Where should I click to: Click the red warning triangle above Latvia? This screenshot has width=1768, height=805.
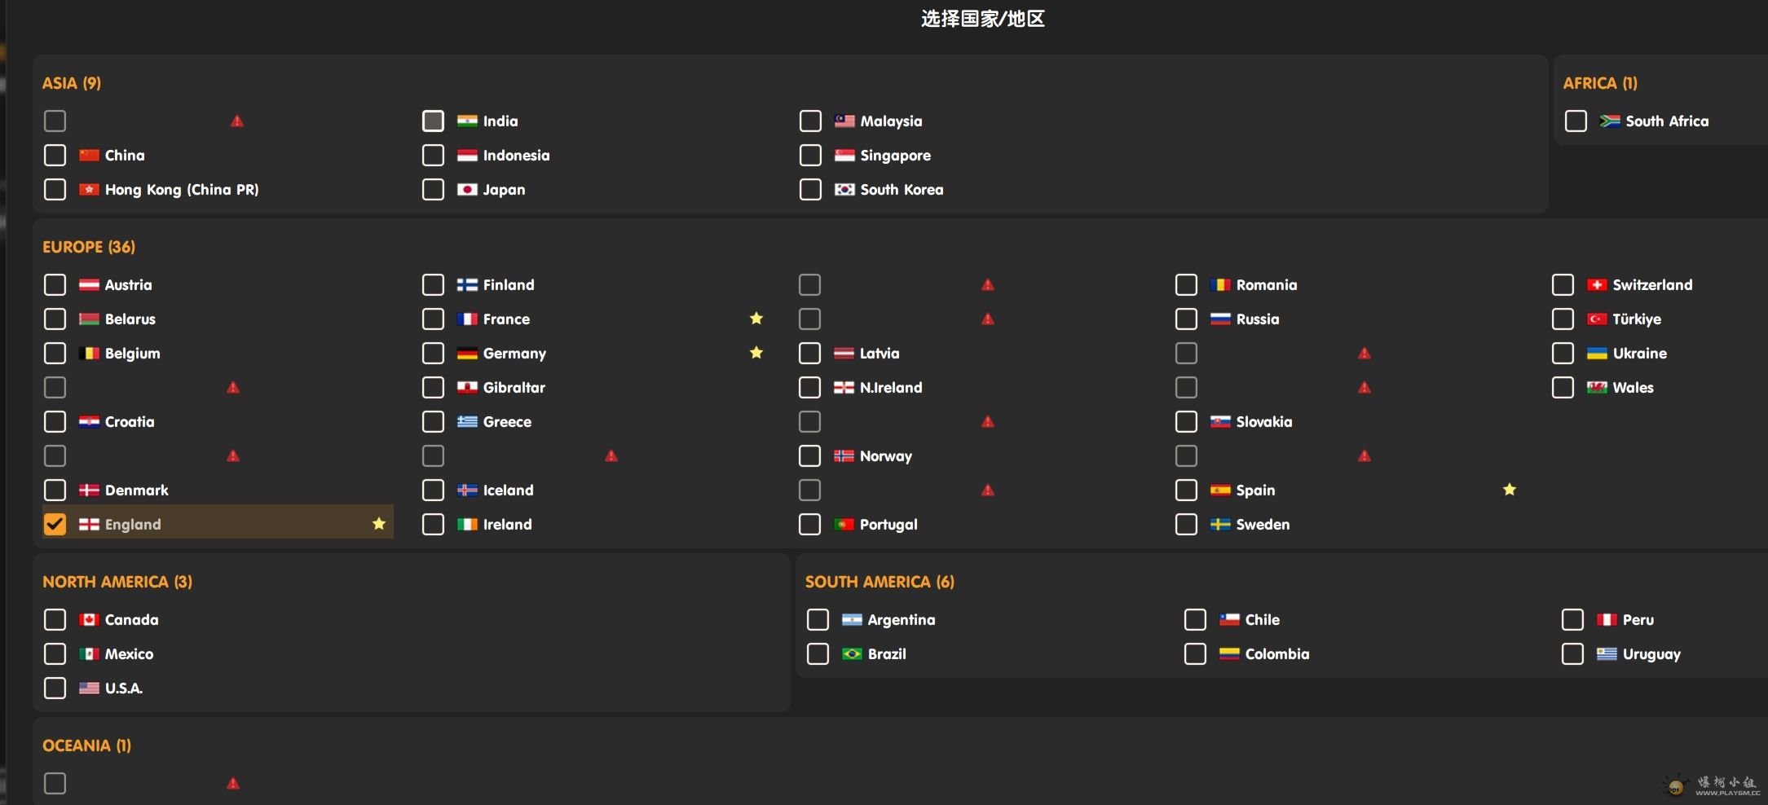988,319
